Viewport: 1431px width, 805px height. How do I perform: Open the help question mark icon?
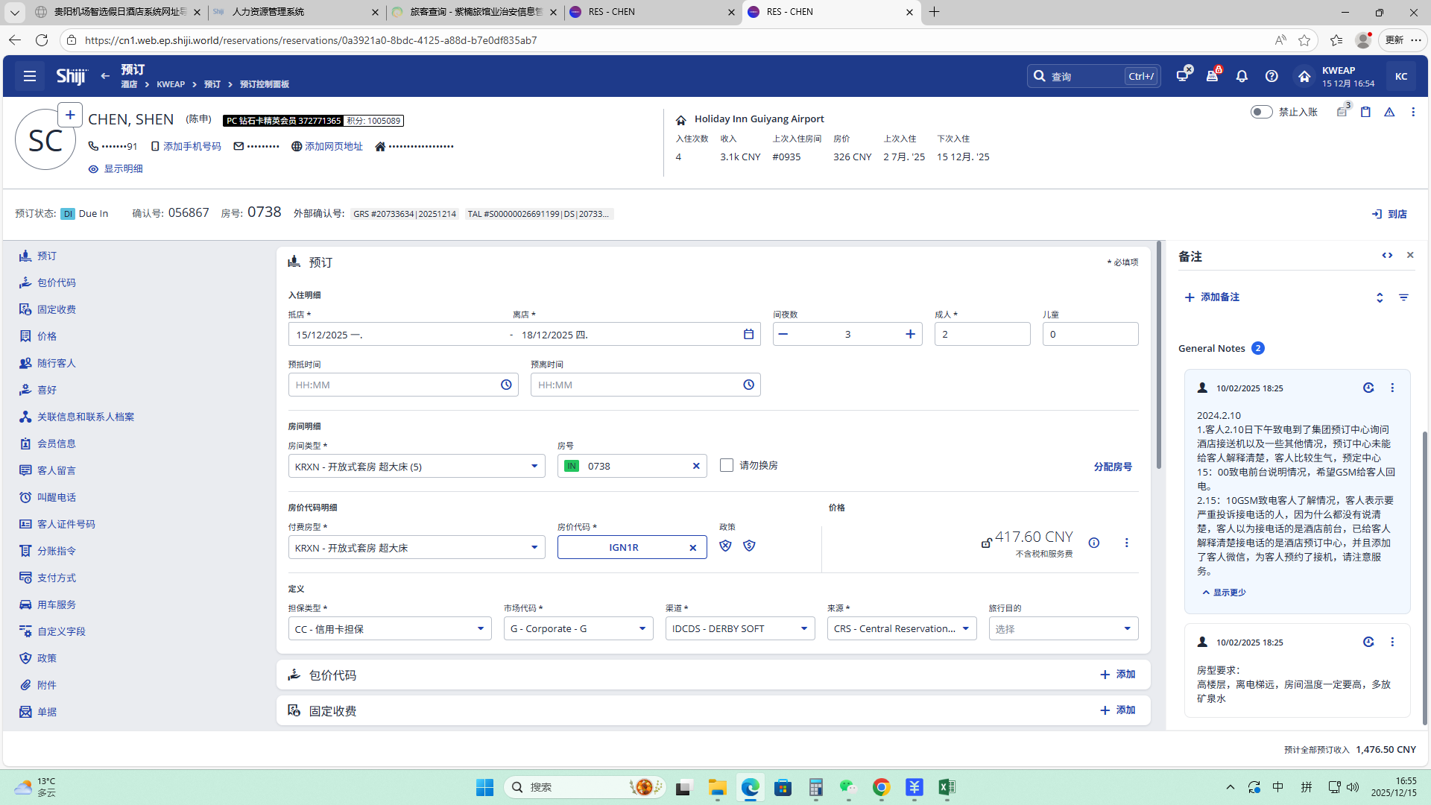click(x=1272, y=76)
